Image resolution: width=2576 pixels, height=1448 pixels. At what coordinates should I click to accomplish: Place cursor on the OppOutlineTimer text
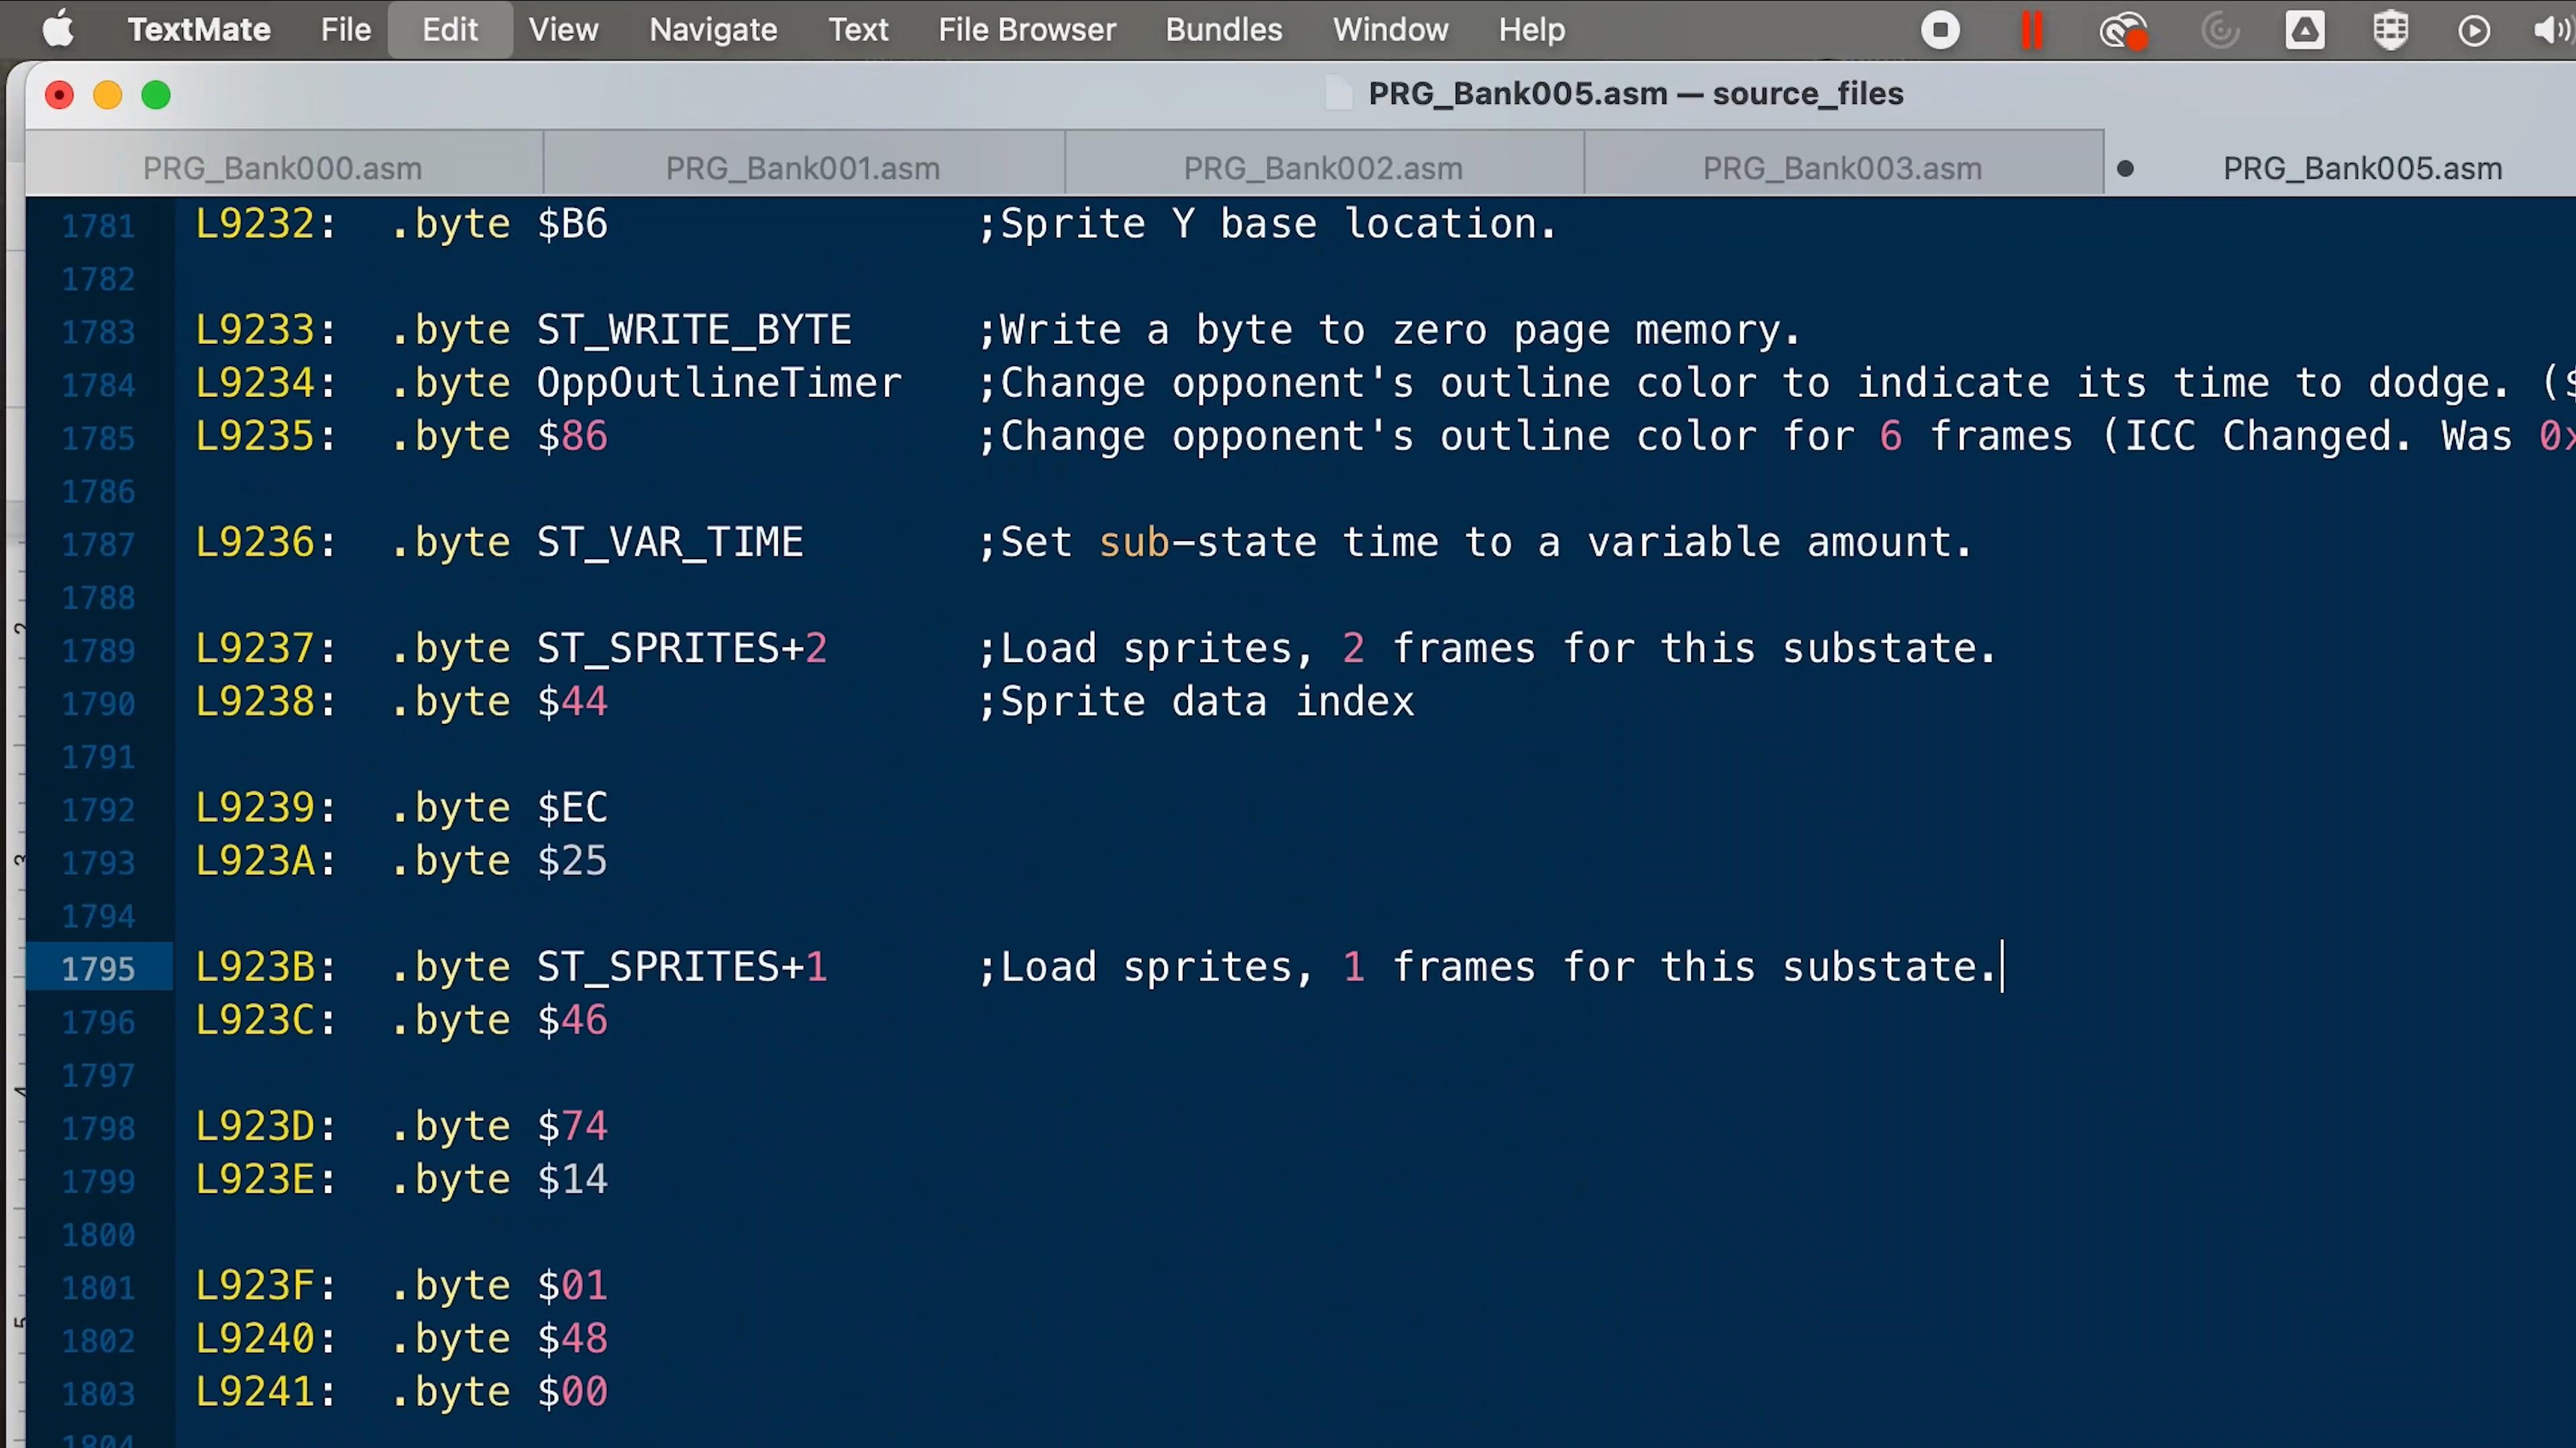(719, 383)
